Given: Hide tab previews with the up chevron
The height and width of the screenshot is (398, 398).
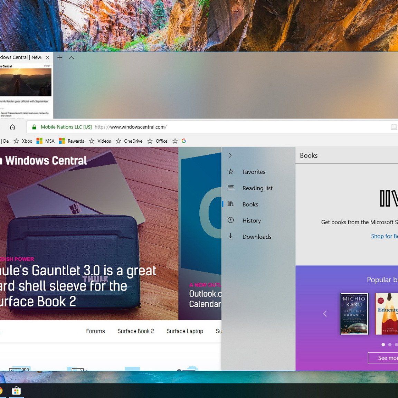Looking at the screenshot, I should (72, 58).
